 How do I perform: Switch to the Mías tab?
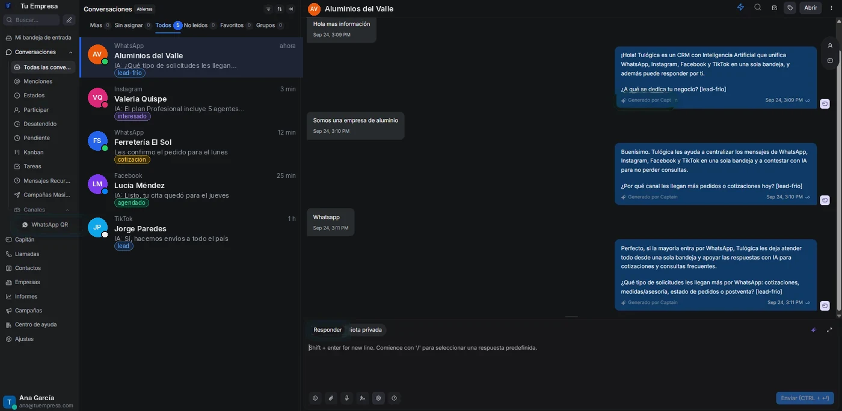(x=100, y=25)
